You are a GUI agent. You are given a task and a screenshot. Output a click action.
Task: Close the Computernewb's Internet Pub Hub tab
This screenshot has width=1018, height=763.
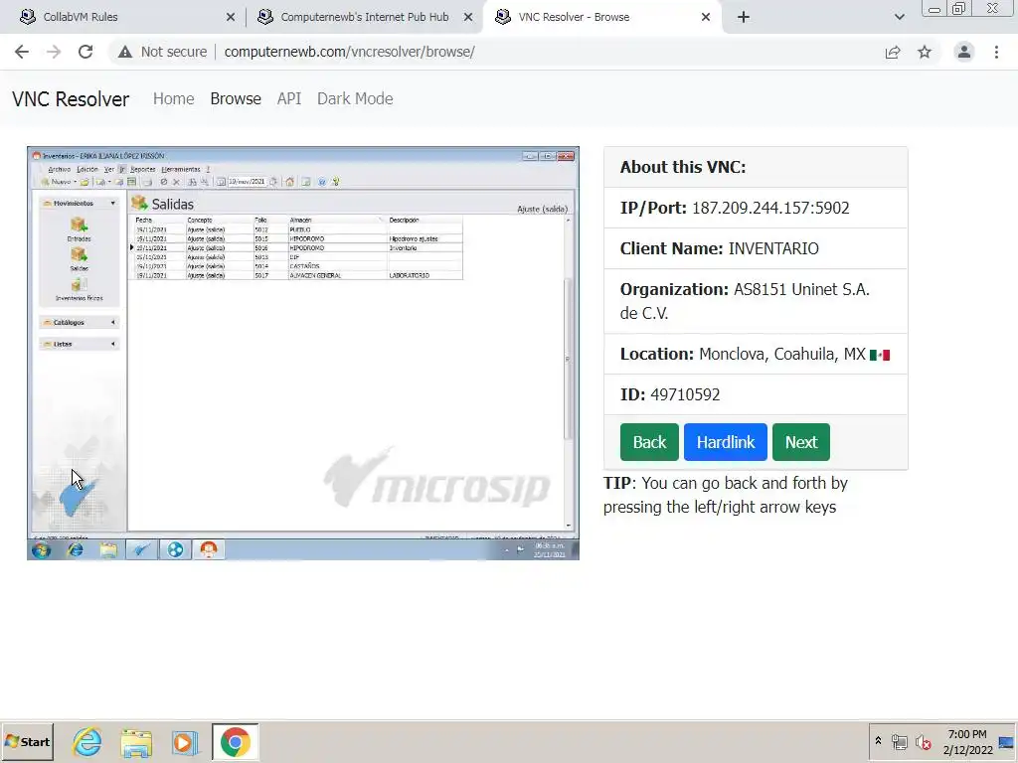[468, 17]
